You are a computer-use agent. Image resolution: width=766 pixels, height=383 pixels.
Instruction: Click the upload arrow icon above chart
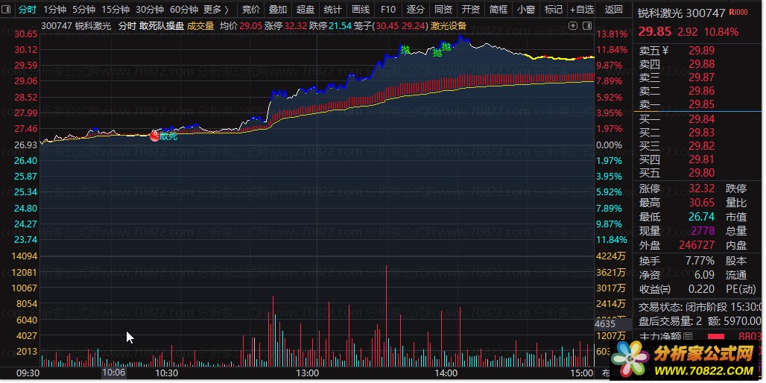[x=573, y=25]
